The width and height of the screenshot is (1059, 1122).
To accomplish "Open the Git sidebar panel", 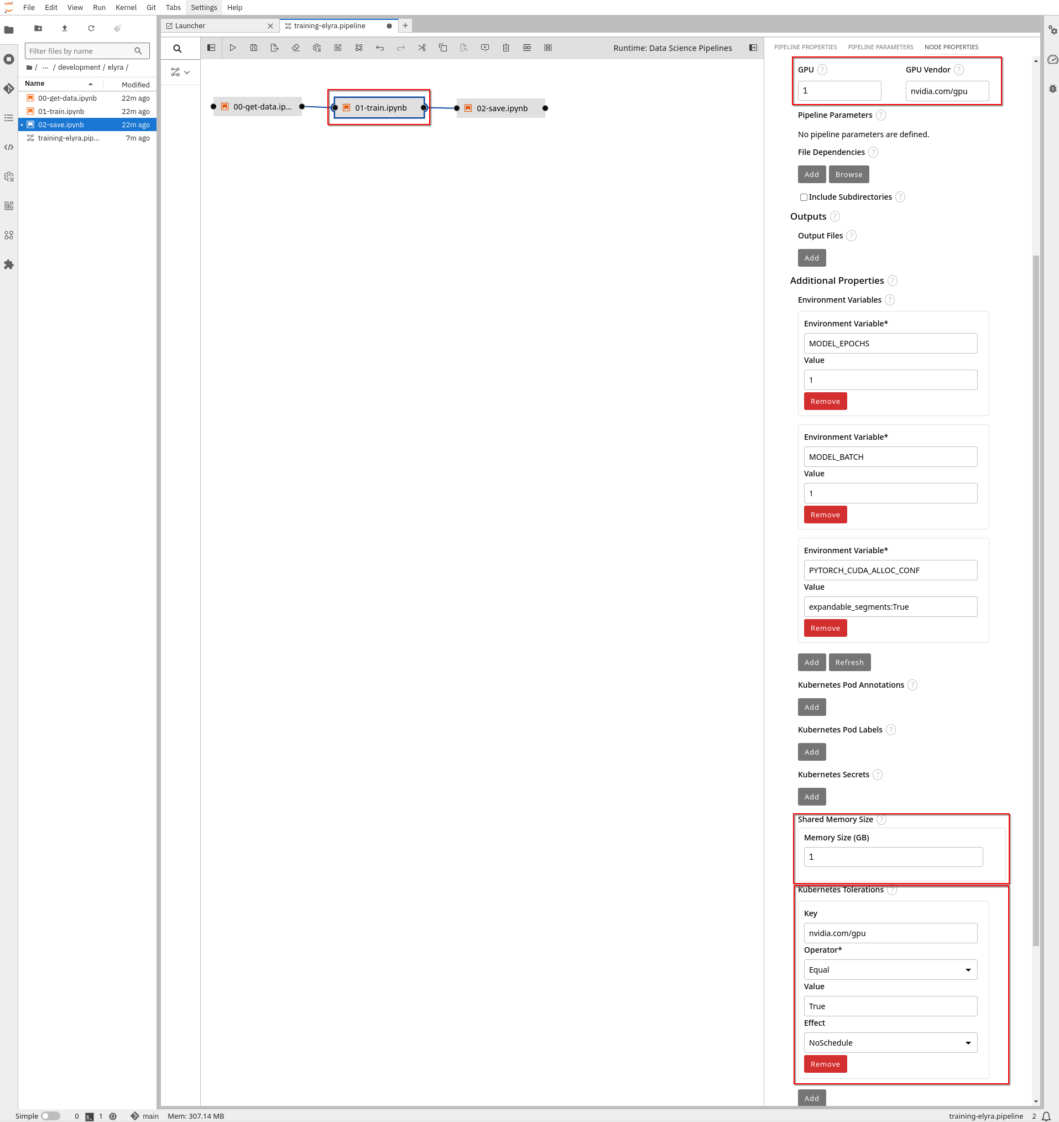I will [9, 89].
